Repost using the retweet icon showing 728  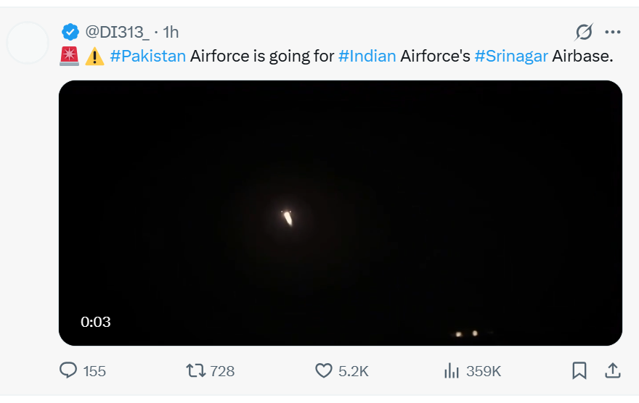coord(195,371)
